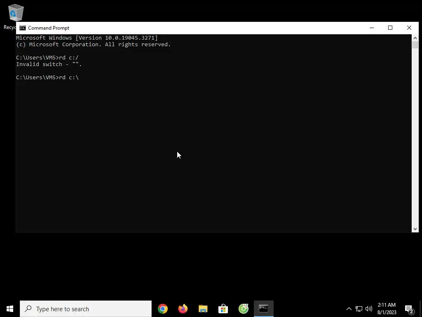This screenshot has height=317, width=422.
Task: Minimize the Command Prompt window
Action: tap(372, 28)
